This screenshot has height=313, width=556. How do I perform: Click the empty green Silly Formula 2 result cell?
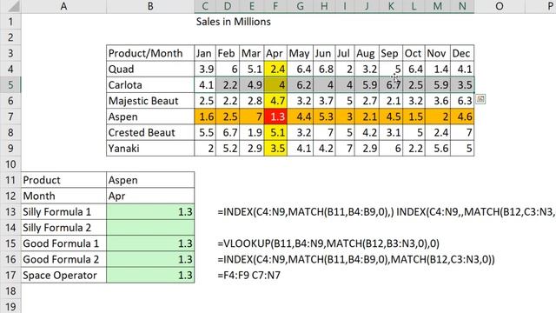coord(150,228)
